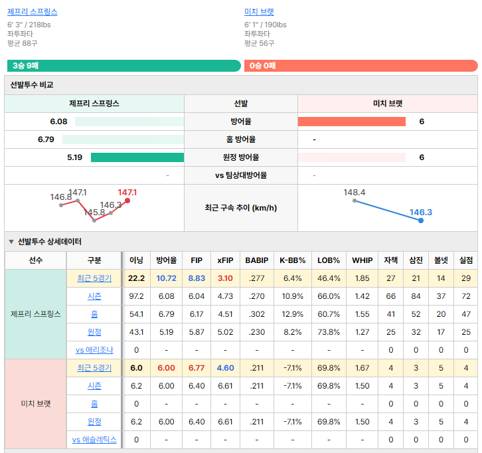
Task: Open 제프리 스프링스 최근 5경기 link
Action: coord(94,278)
